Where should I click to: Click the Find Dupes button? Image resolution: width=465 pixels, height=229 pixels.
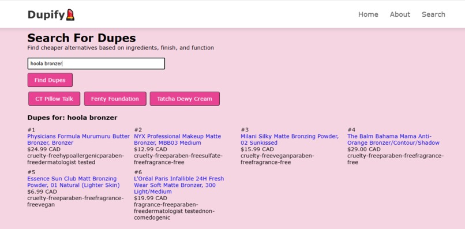click(50, 80)
